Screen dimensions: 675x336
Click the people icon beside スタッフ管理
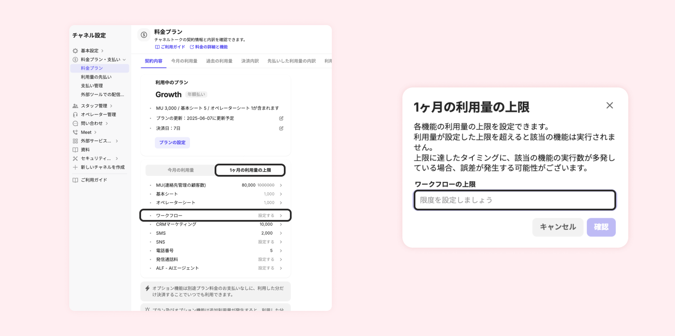pyautogui.click(x=75, y=106)
